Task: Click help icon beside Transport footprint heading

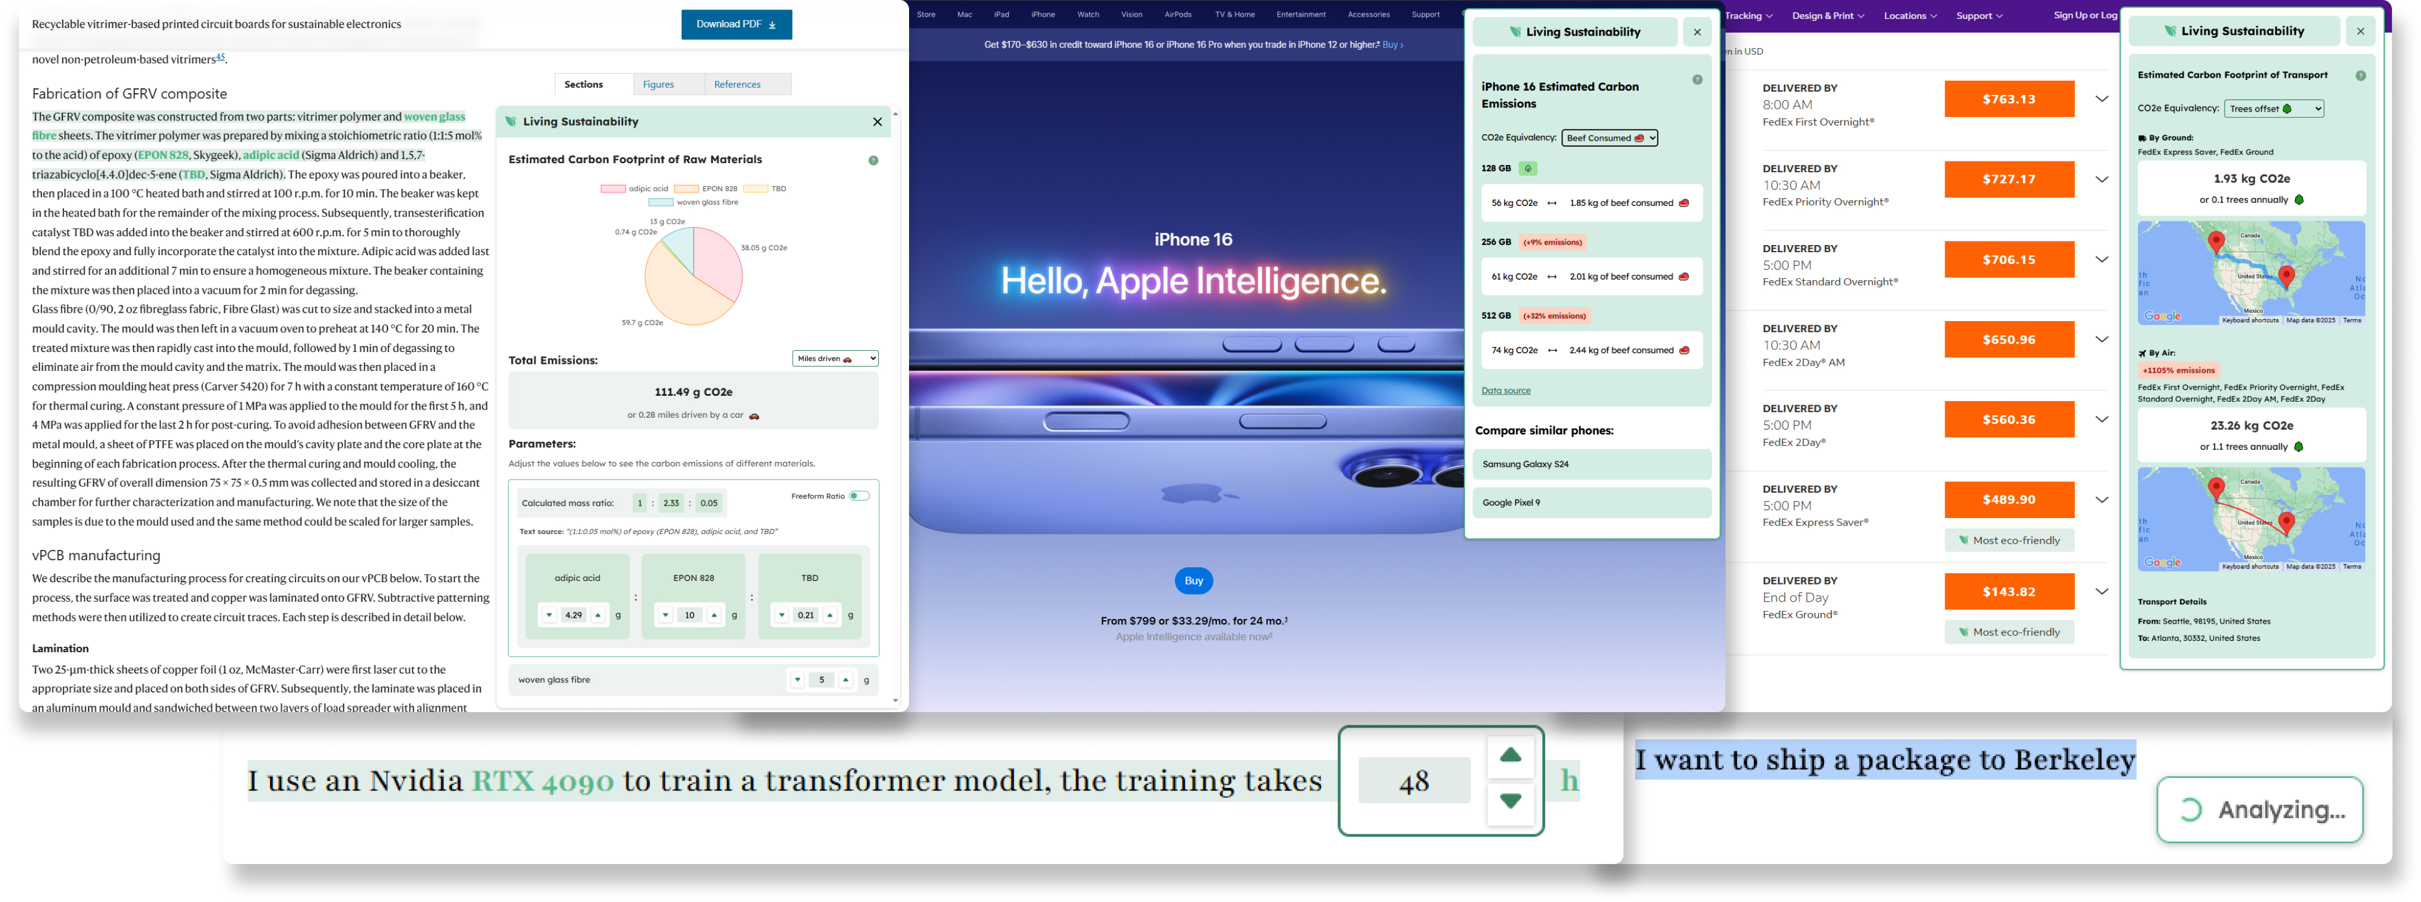Action: [x=2360, y=75]
